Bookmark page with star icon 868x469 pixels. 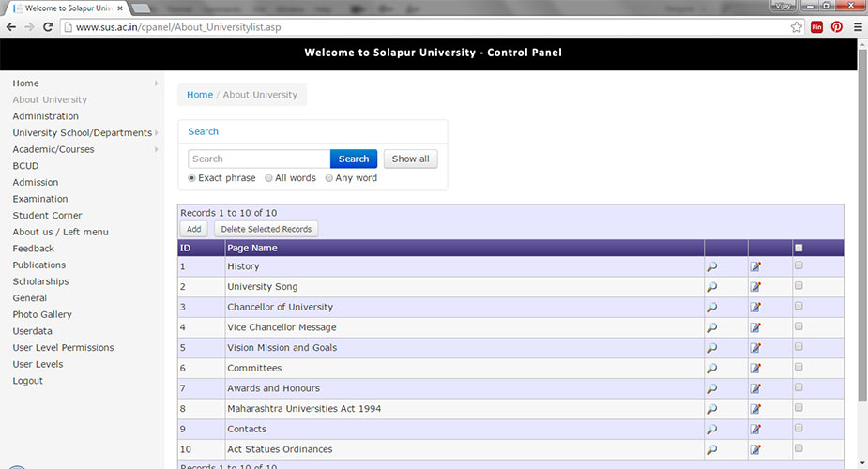coord(796,27)
